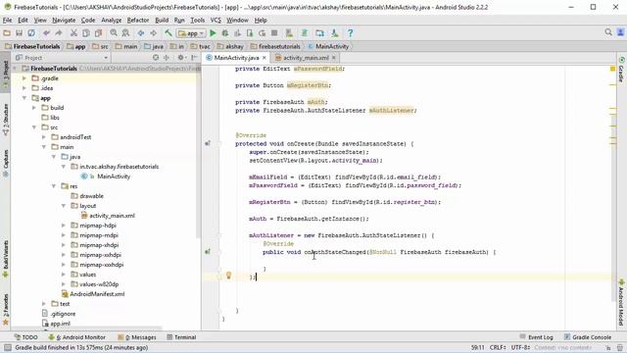Expand the values folder
The image size is (627, 353).
pos(64,275)
